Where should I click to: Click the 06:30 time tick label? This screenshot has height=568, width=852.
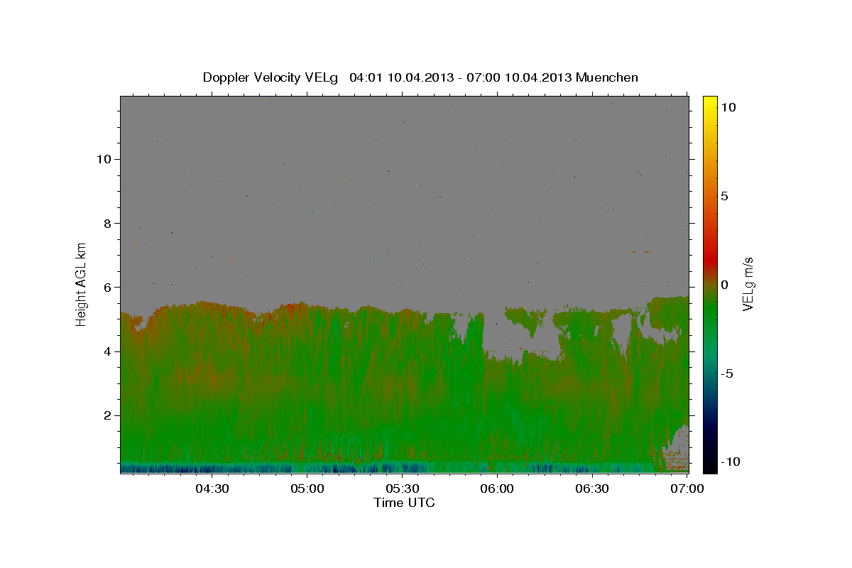click(592, 489)
